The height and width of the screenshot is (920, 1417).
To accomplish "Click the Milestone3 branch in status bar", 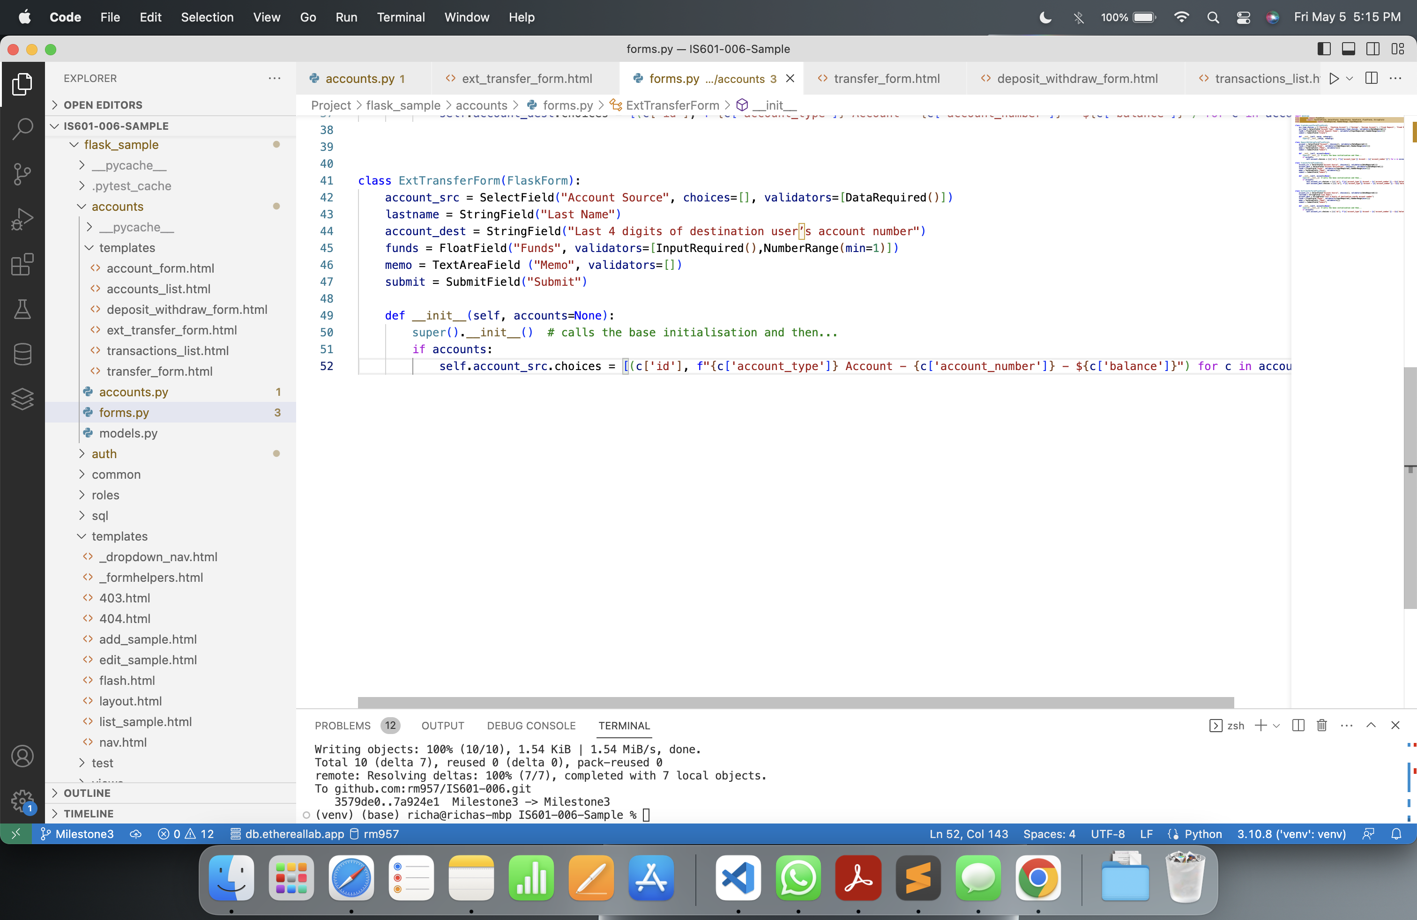I will [x=77, y=834].
